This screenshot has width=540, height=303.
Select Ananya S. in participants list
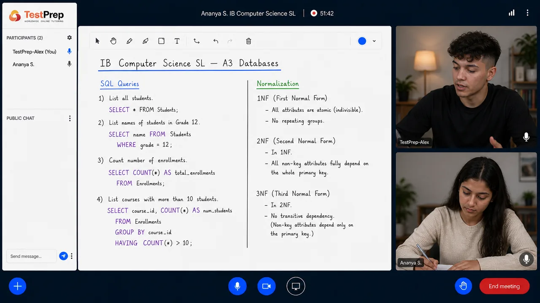(x=24, y=64)
